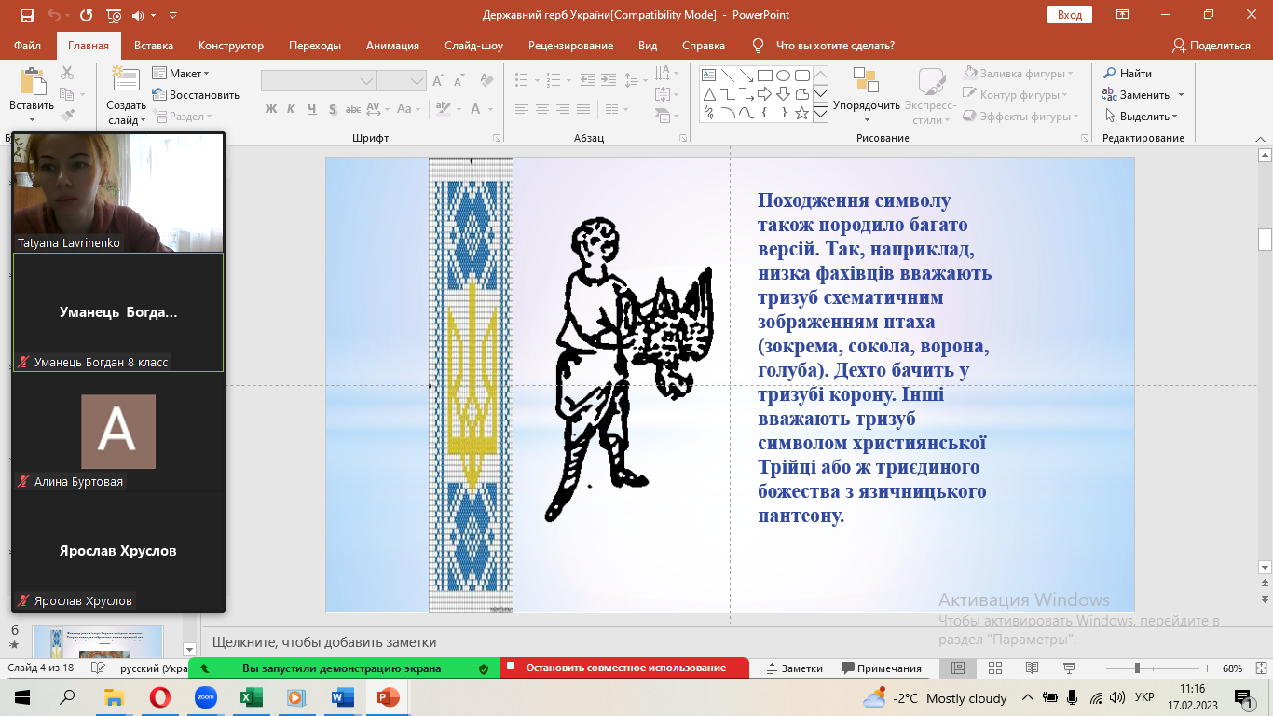Expand the Select (Выделить) dropdown
This screenshot has height=716, width=1273.
click(1142, 117)
